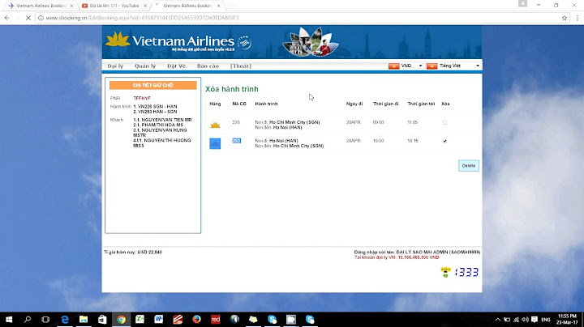Screen dimensions: 584x327
Task: Click Vietnam flag beside VND
Action: click(393, 66)
